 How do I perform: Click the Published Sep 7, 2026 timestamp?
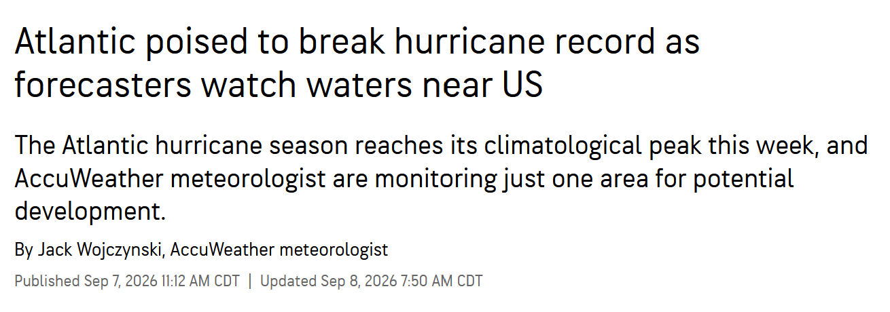pyautogui.click(x=127, y=281)
